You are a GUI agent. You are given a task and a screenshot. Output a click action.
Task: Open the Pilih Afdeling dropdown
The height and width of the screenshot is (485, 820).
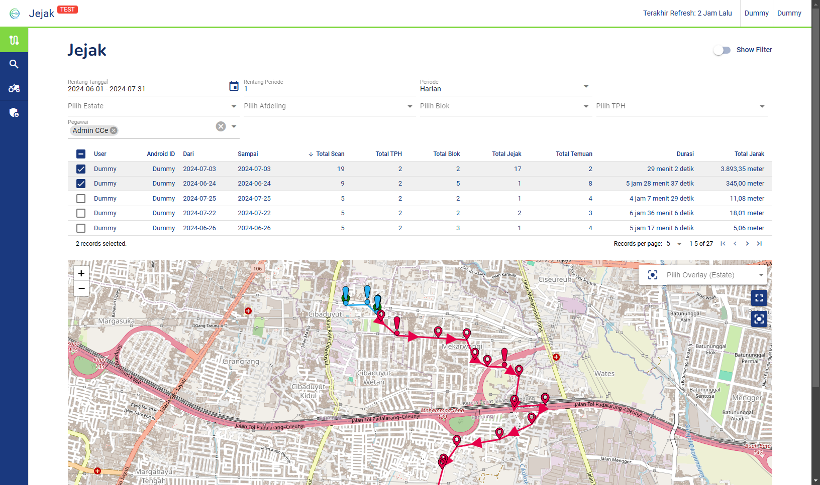[x=330, y=106]
